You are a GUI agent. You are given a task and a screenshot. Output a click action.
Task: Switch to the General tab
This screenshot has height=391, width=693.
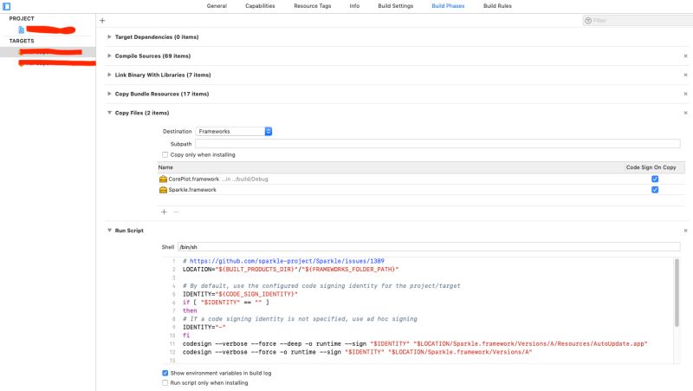217,6
